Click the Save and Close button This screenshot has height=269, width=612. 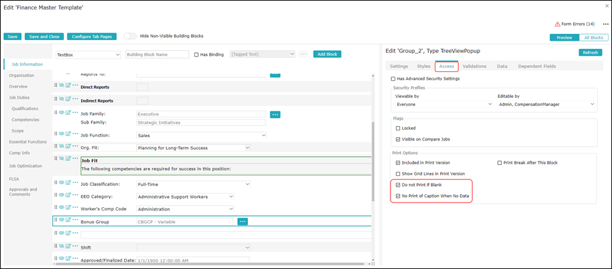44,36
